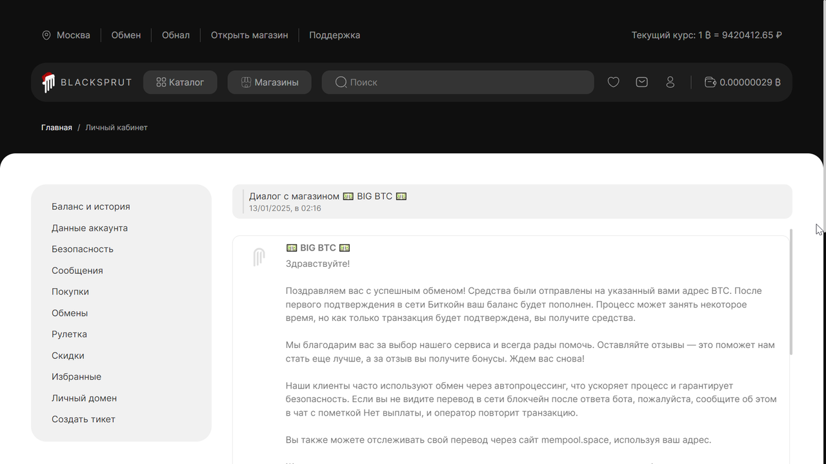
Task: Open Избранные in sidebar
Action: click(x=76, y=377)
